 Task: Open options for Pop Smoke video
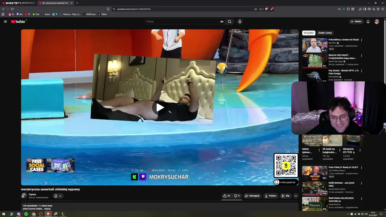pyautogui.click(x=361, y=71)
